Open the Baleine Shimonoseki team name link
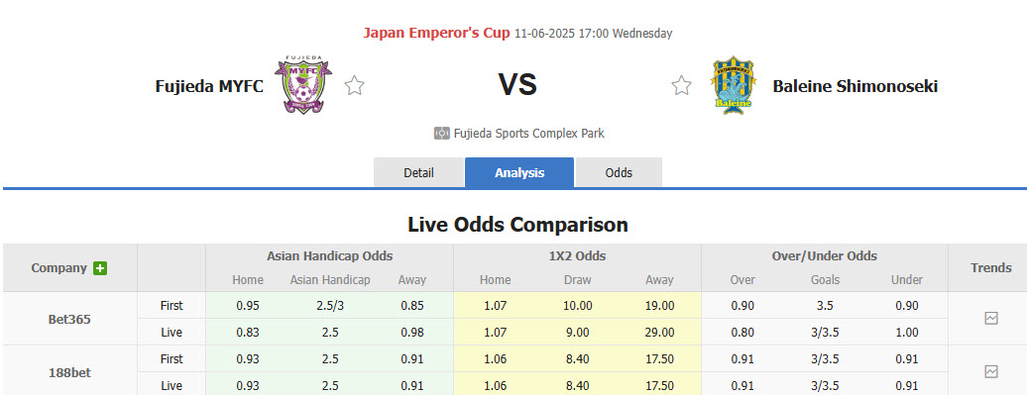The height and width of the screenshot is (395, 1027). [855, 86]
